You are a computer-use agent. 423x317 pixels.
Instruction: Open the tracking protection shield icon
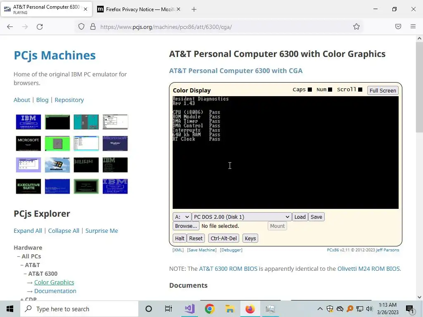pos(81,27)
